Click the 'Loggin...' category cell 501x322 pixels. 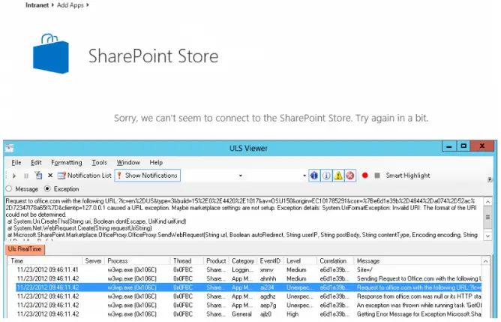pos(242,270)
